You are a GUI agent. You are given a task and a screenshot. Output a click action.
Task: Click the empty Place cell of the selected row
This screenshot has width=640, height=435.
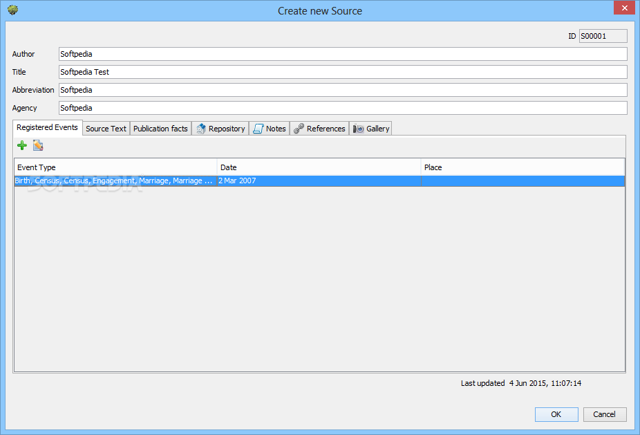click(x=523, y=181)
